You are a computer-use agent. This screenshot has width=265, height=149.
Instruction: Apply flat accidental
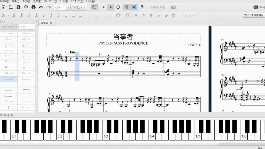(x=158, y=15)
